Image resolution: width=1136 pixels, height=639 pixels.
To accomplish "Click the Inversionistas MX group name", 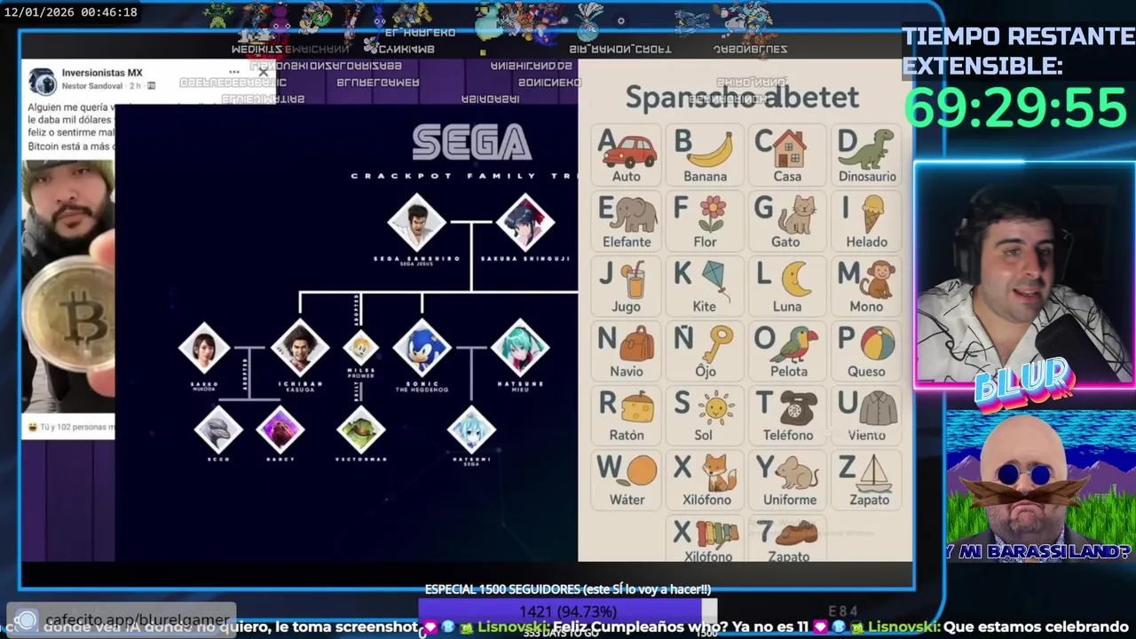I will (x=102, y=73).
